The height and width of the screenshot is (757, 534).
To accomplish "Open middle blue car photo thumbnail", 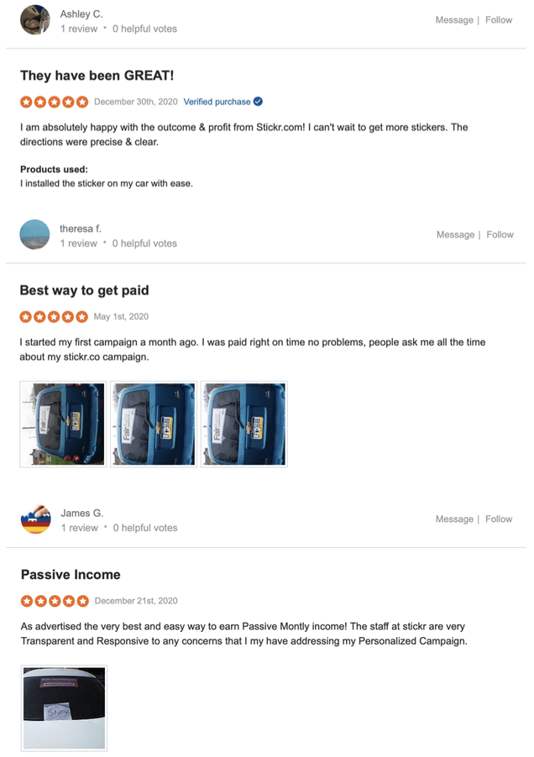I will (154, 424).
